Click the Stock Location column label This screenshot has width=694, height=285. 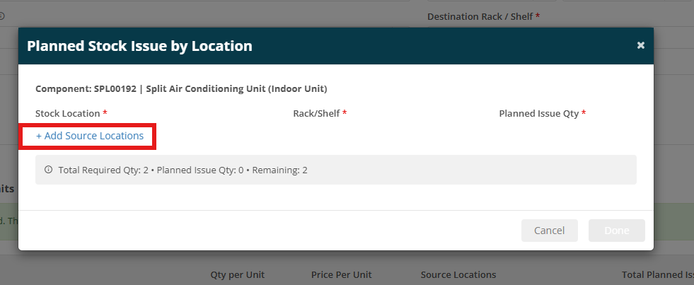[x=68, y=113]
